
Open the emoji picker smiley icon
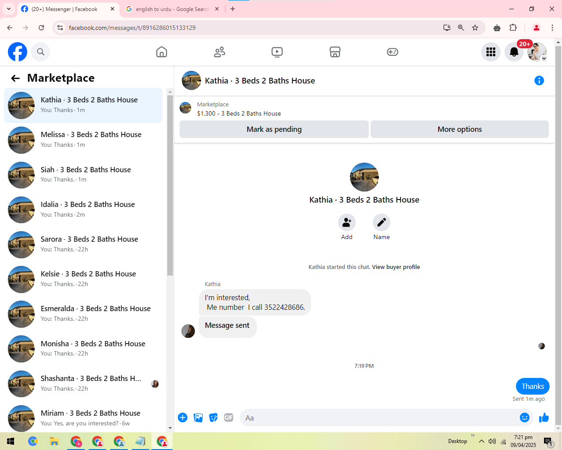point(525,417)
